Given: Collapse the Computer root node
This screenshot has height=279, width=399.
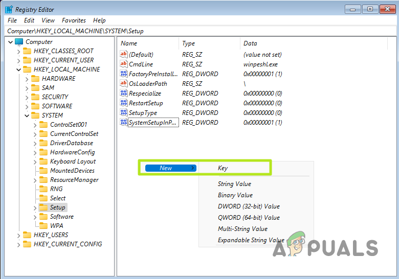Looking at the screenshot, I should click(10, 42).
